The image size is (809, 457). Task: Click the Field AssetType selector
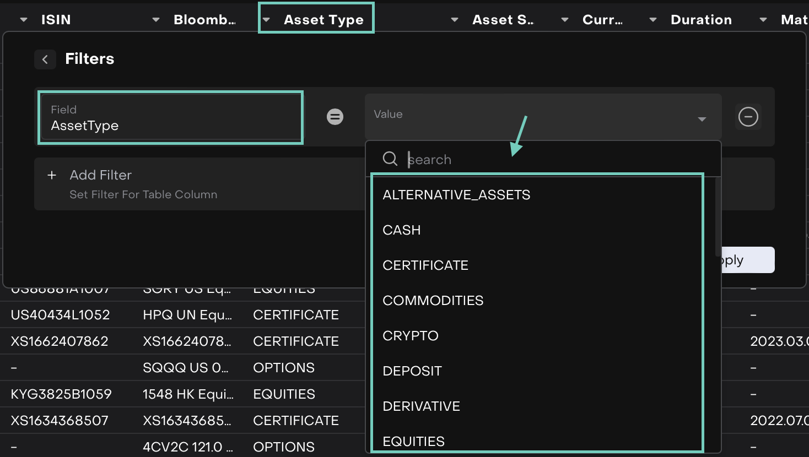170,118
